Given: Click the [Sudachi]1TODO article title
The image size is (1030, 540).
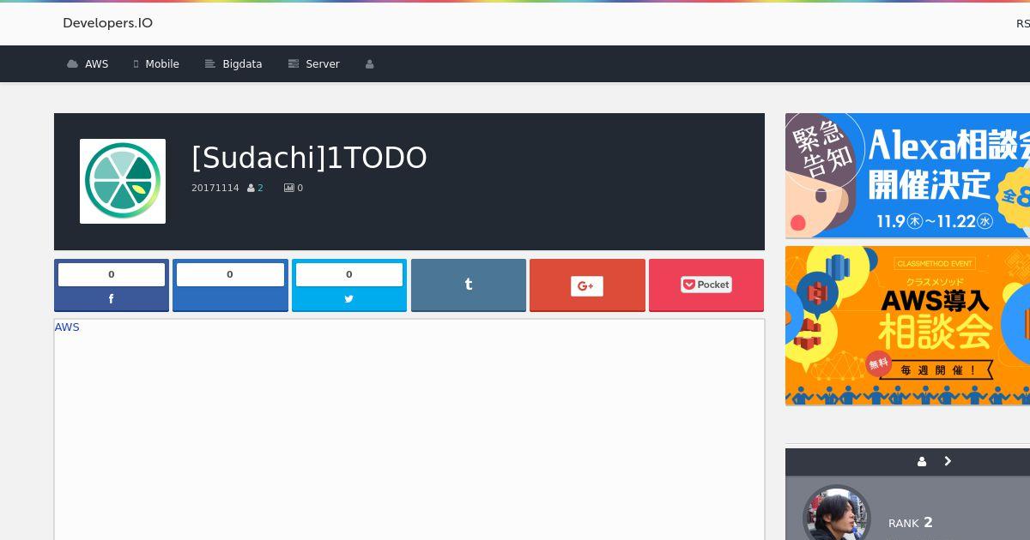Looking at the screenshot, I should click(309, 158).
